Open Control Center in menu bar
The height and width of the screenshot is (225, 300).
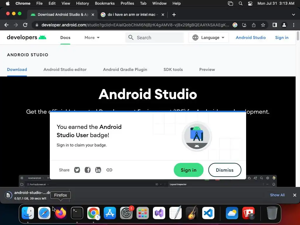(x=250, y=4)
